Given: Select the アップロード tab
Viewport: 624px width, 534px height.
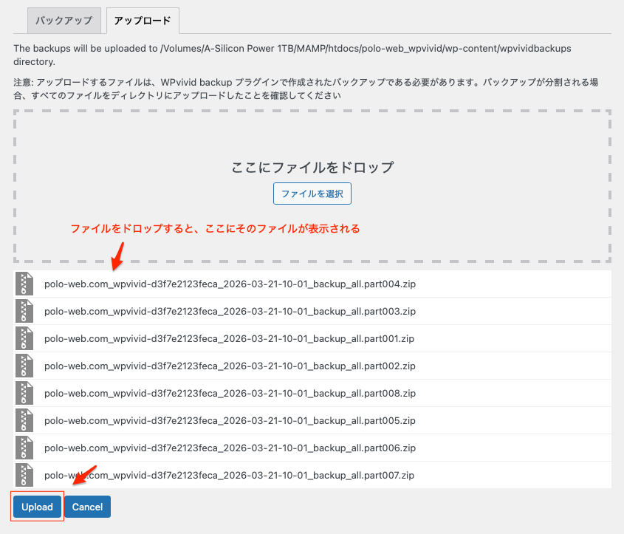Looking at the screenshot, I should 143,21.
